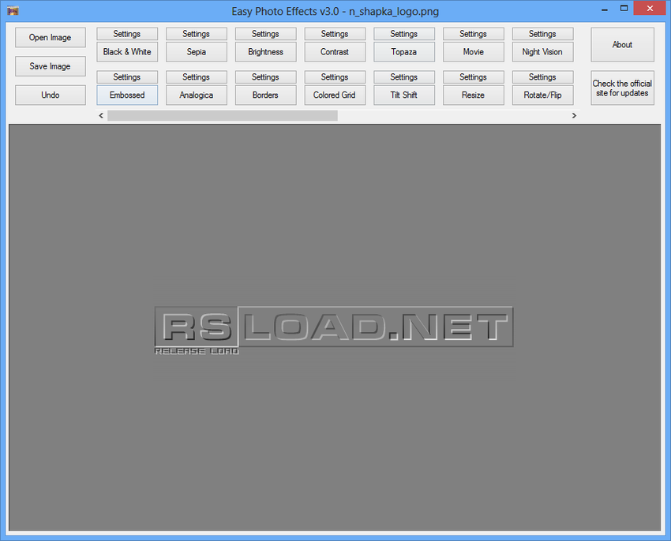Apply the Sepia effect
The height and width of the screenshot is (541, 671).
click(x=197, y=52)
